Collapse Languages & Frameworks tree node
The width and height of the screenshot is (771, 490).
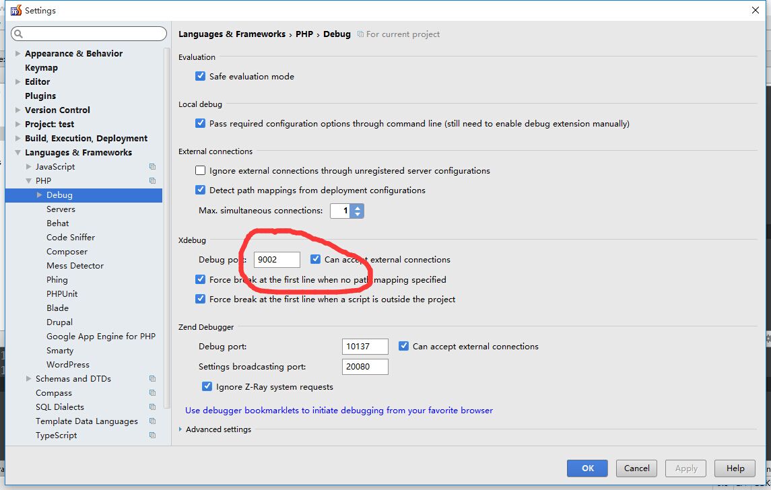[x=18, y=153]
